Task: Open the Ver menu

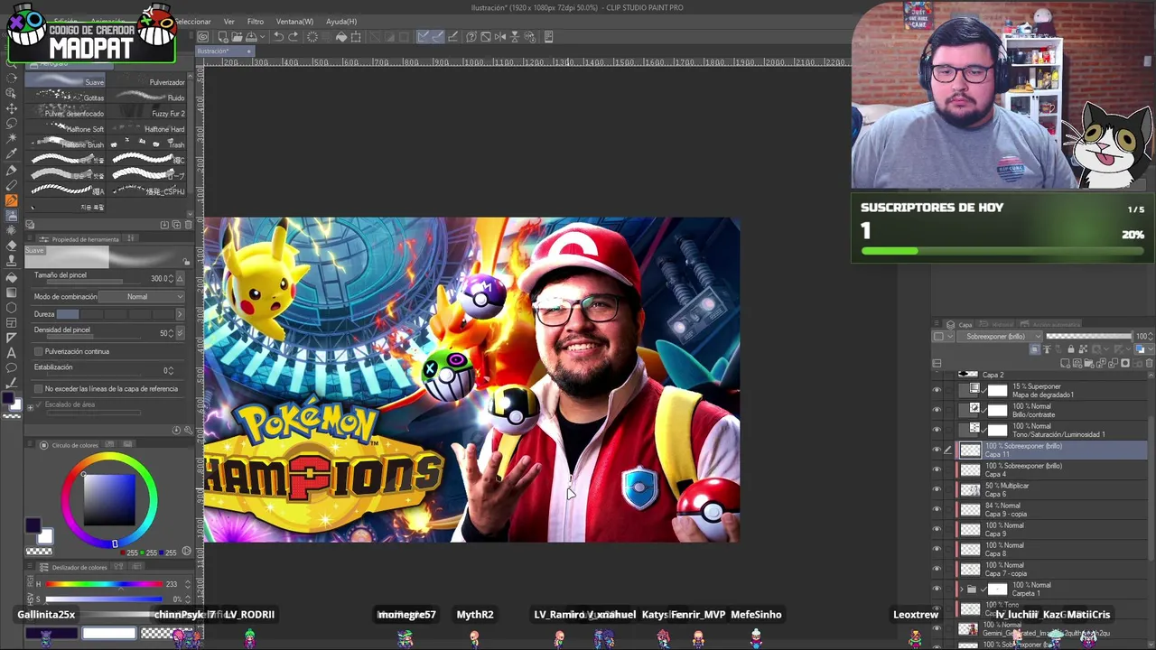Action: 229,22
